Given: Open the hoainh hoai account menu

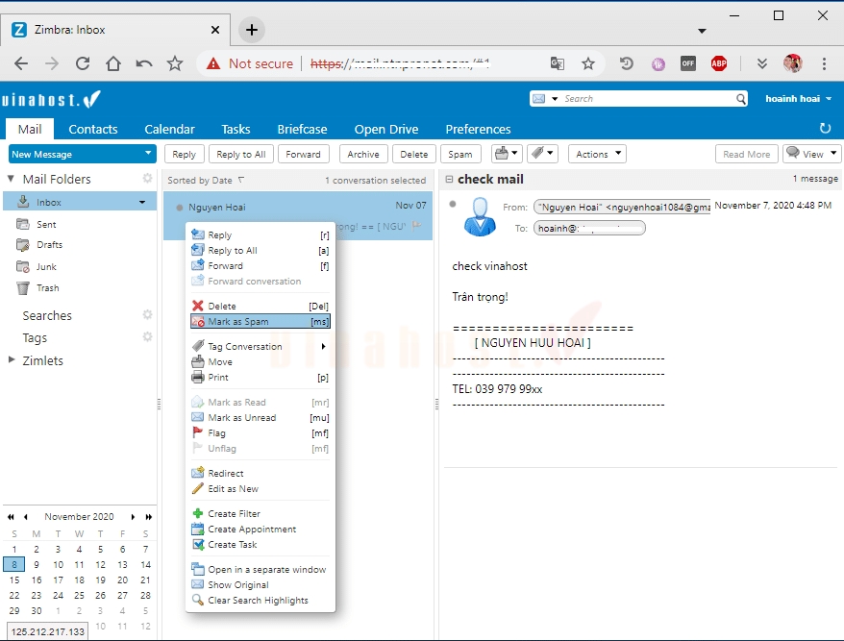Looking at the screenshot, I should tap(798, 98).
